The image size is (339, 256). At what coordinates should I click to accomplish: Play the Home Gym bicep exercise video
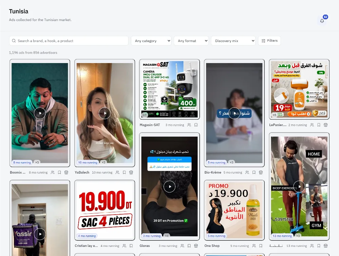pyautogui.click(x=299, y=186)
